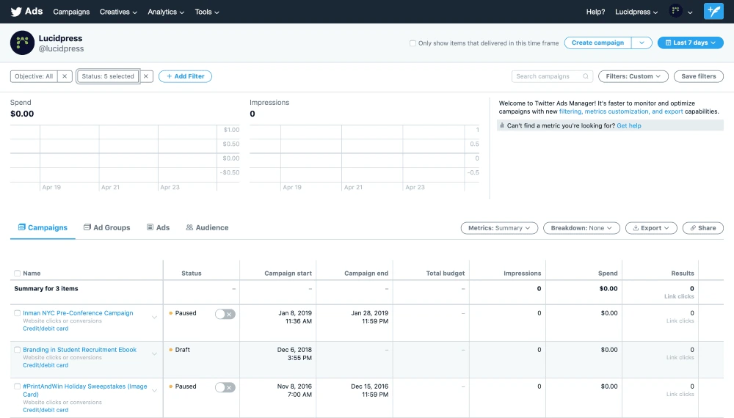Click the Help? link
734x418 pixels.
click(x=595, y=12)
